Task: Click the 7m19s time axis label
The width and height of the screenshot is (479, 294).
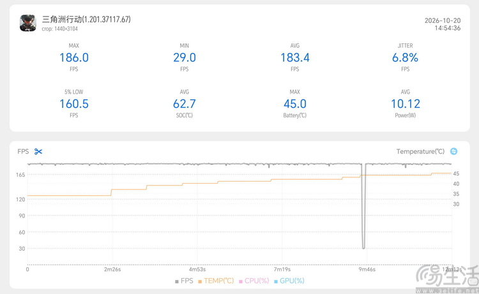Action: (282, 269)
